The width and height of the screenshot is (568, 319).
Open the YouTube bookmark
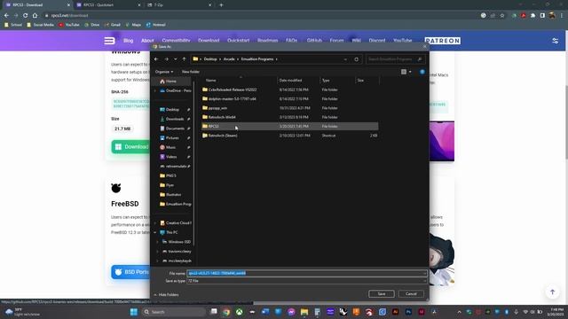click(x=69, y=25)
